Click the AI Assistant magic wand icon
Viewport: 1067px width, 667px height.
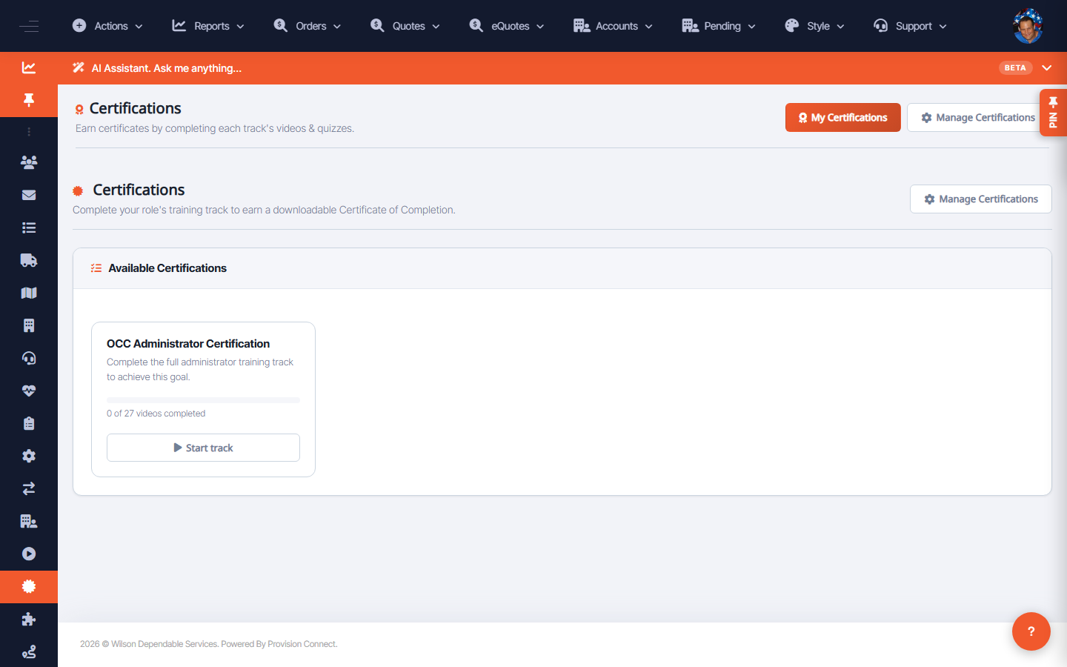coord(79,67)
